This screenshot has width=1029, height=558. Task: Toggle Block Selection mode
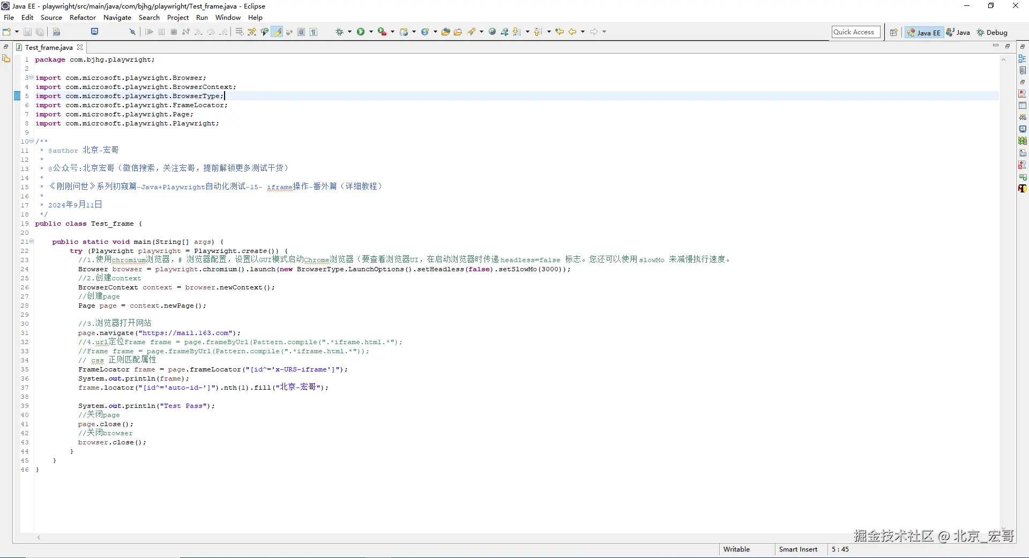point(301,32)
